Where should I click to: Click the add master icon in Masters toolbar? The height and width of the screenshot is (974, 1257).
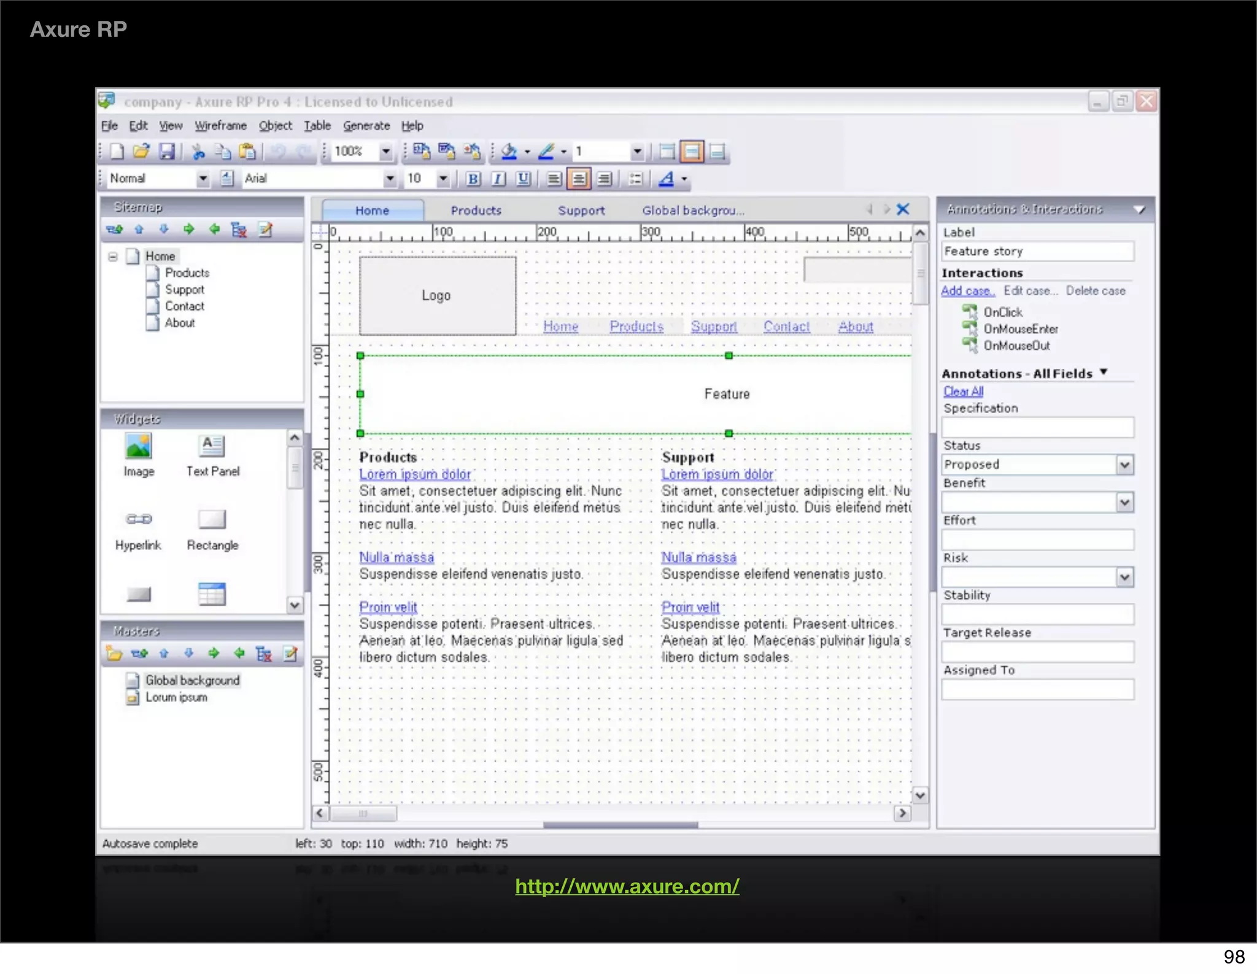point(139,654)
